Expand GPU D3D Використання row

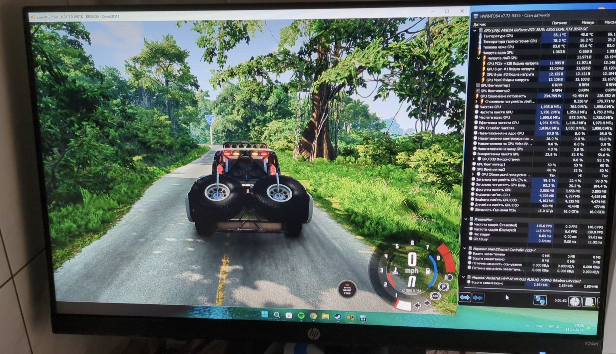pyautogui.click(x=474, y=159)
